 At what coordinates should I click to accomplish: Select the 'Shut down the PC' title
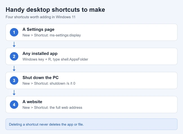tap(41, 78)
